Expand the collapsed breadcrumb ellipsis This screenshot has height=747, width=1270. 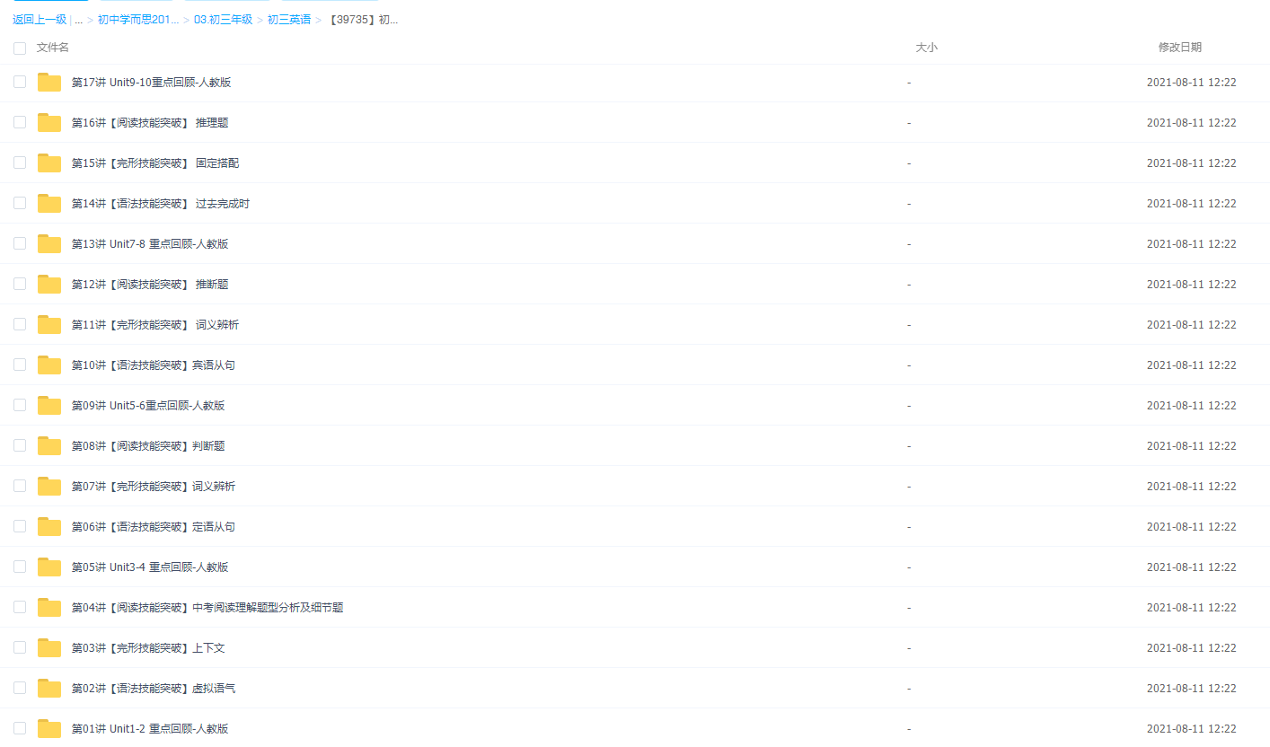click(79, 20)
